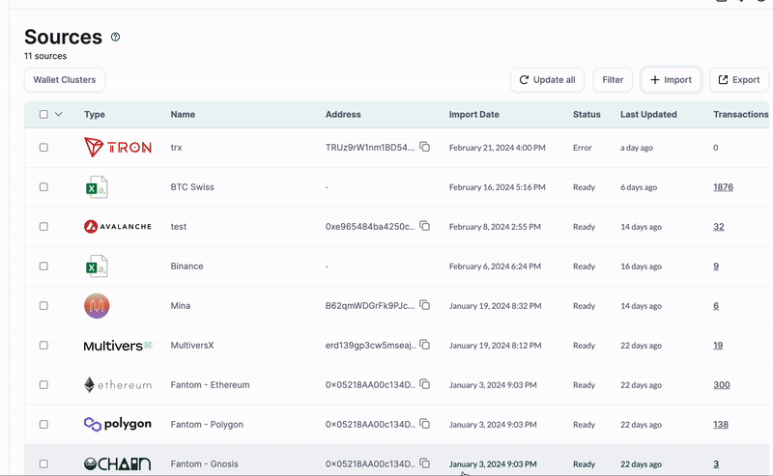Screen dimensions: 773x476
Task: Open the 1876 transactions link
Action: coord(723,186)
